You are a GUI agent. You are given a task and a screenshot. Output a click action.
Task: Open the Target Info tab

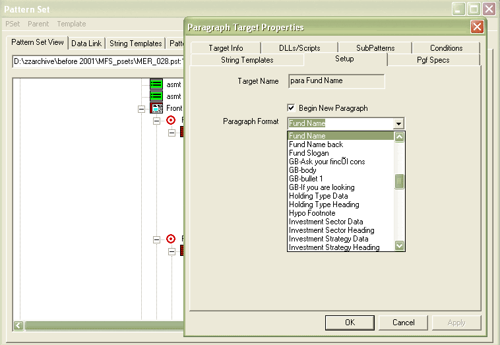pyautogui.click(x=226, y=48)
